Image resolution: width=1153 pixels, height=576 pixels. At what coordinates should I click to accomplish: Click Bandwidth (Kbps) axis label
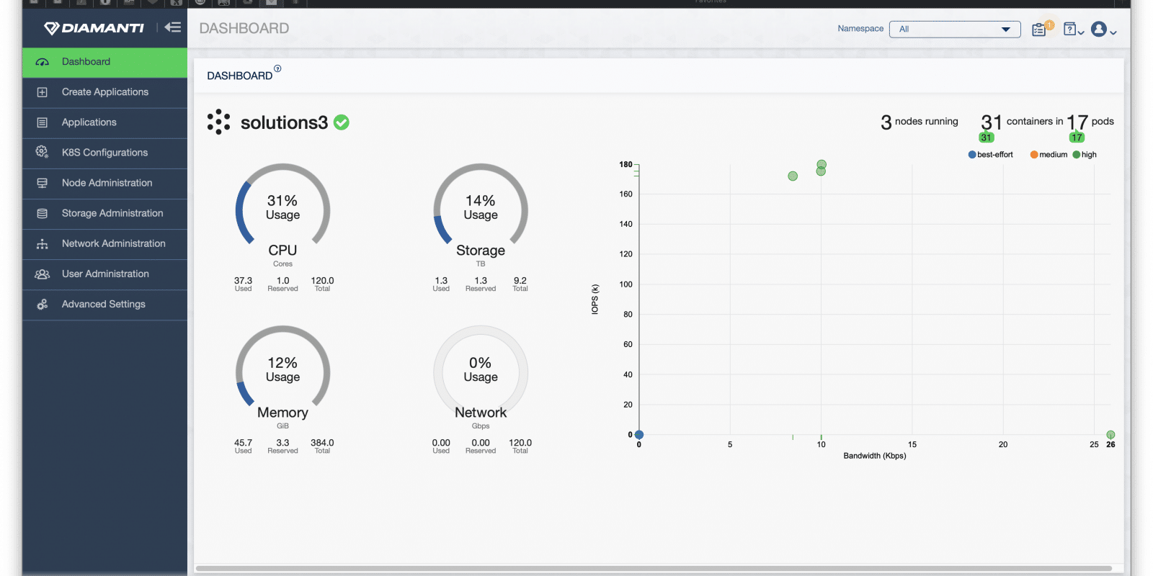coord(875,456)
